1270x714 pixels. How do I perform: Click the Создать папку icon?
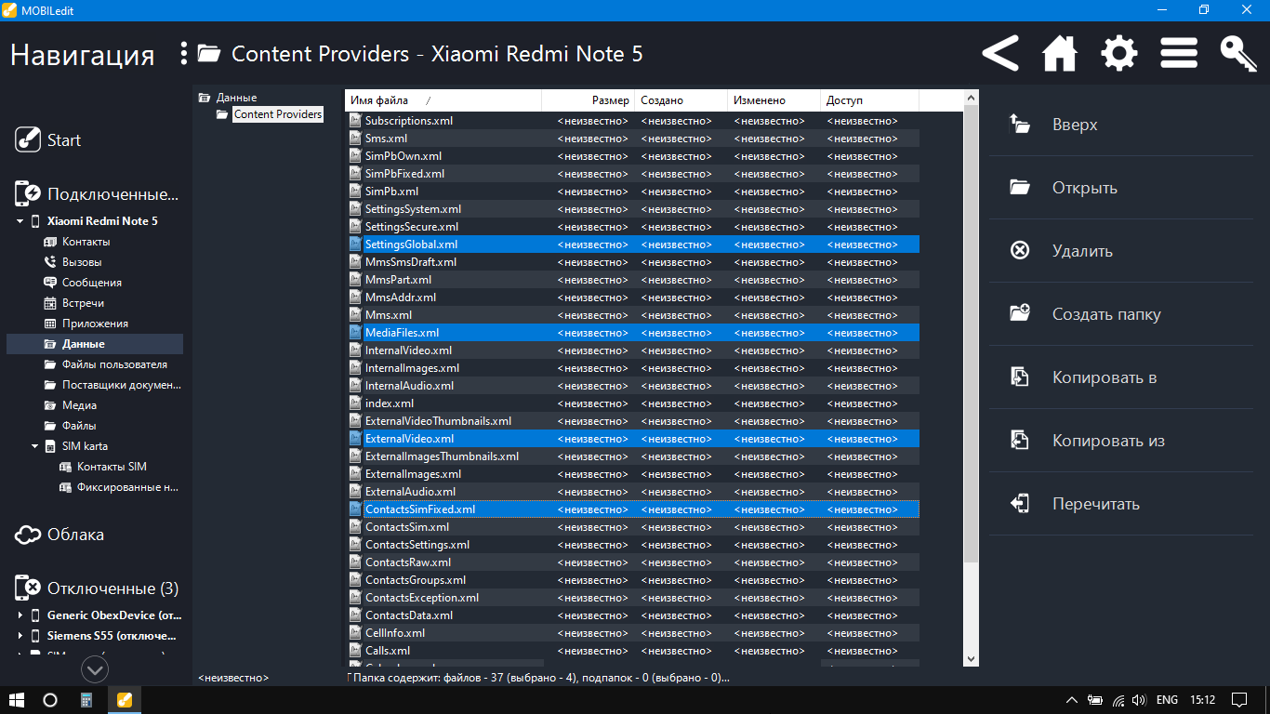pos(1020,313)
